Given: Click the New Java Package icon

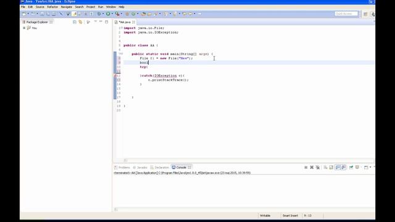Looking at the screenshot, I should click(127, 14).
